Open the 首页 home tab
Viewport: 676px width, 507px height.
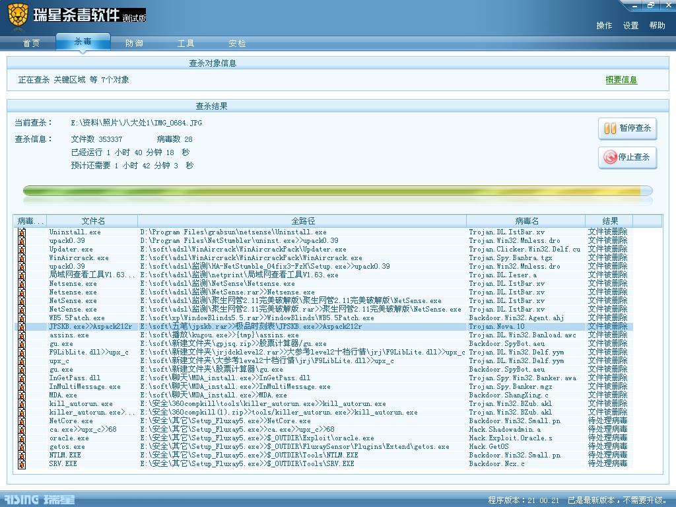coord(31,43)
